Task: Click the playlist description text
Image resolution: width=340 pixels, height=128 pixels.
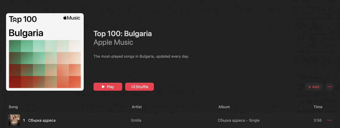Action: (141, 57)
